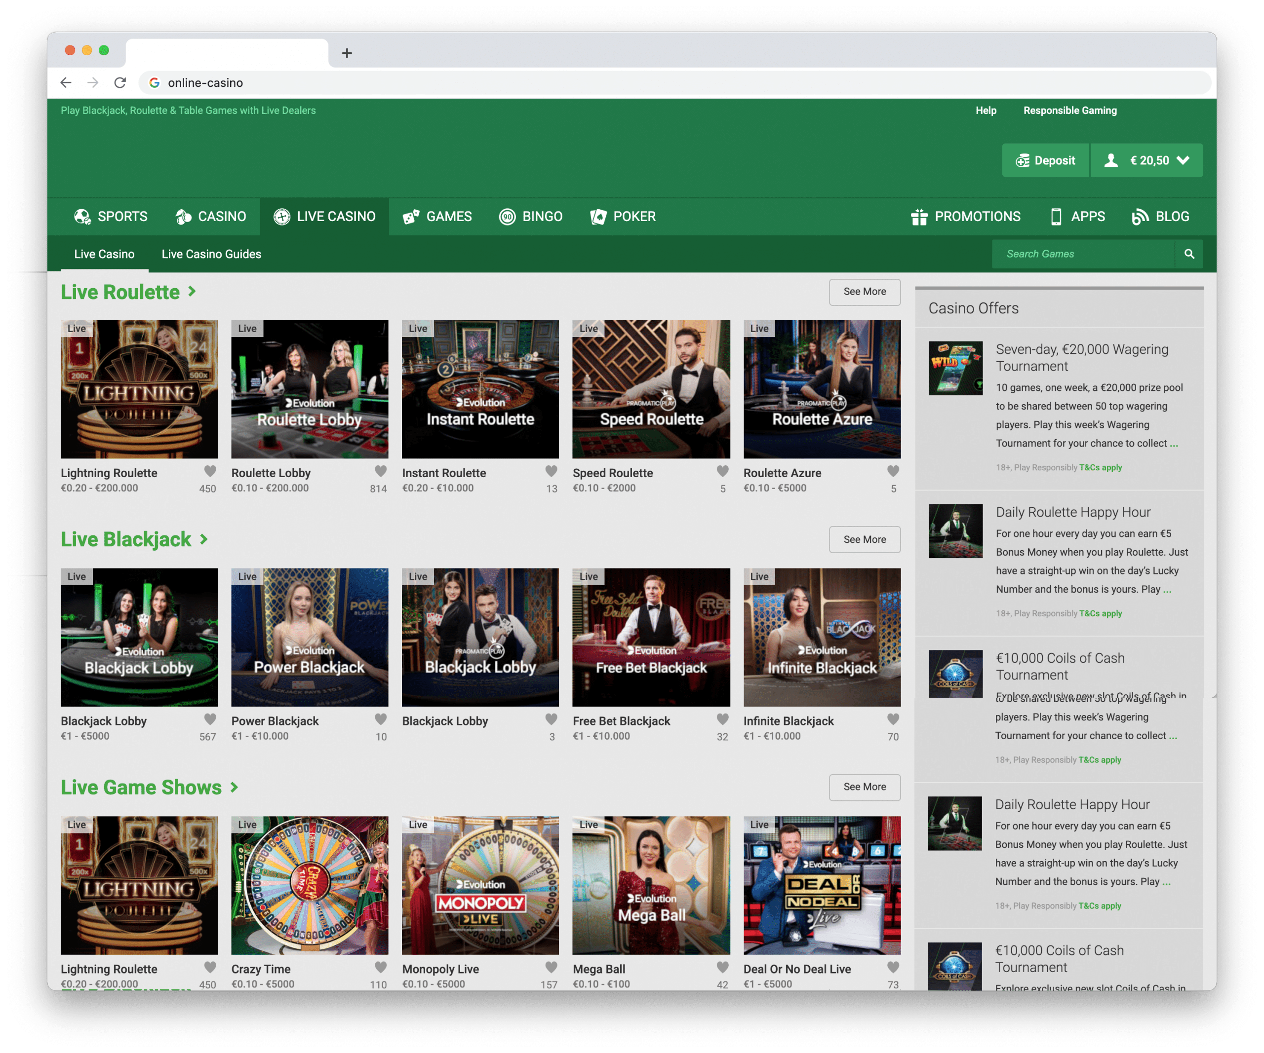
Task: Open account balance dropdown € 20,50
Action: (1146, 160)
